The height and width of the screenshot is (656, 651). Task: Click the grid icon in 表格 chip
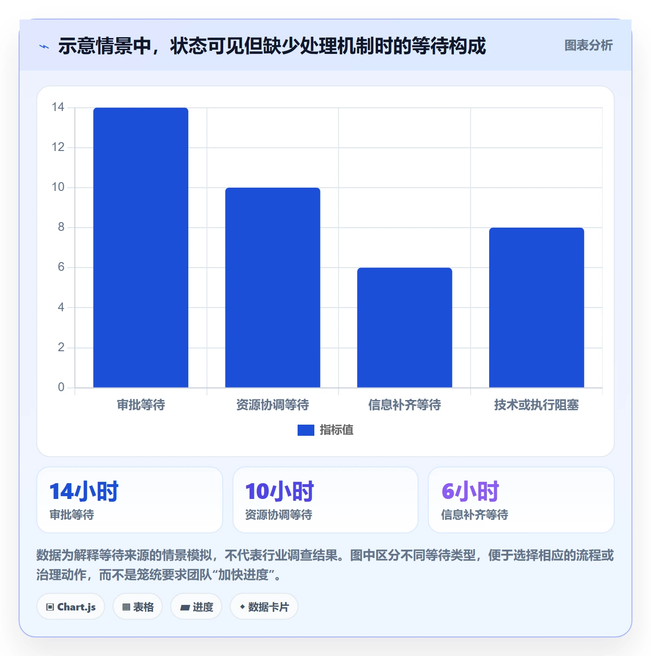pos(126,607)
